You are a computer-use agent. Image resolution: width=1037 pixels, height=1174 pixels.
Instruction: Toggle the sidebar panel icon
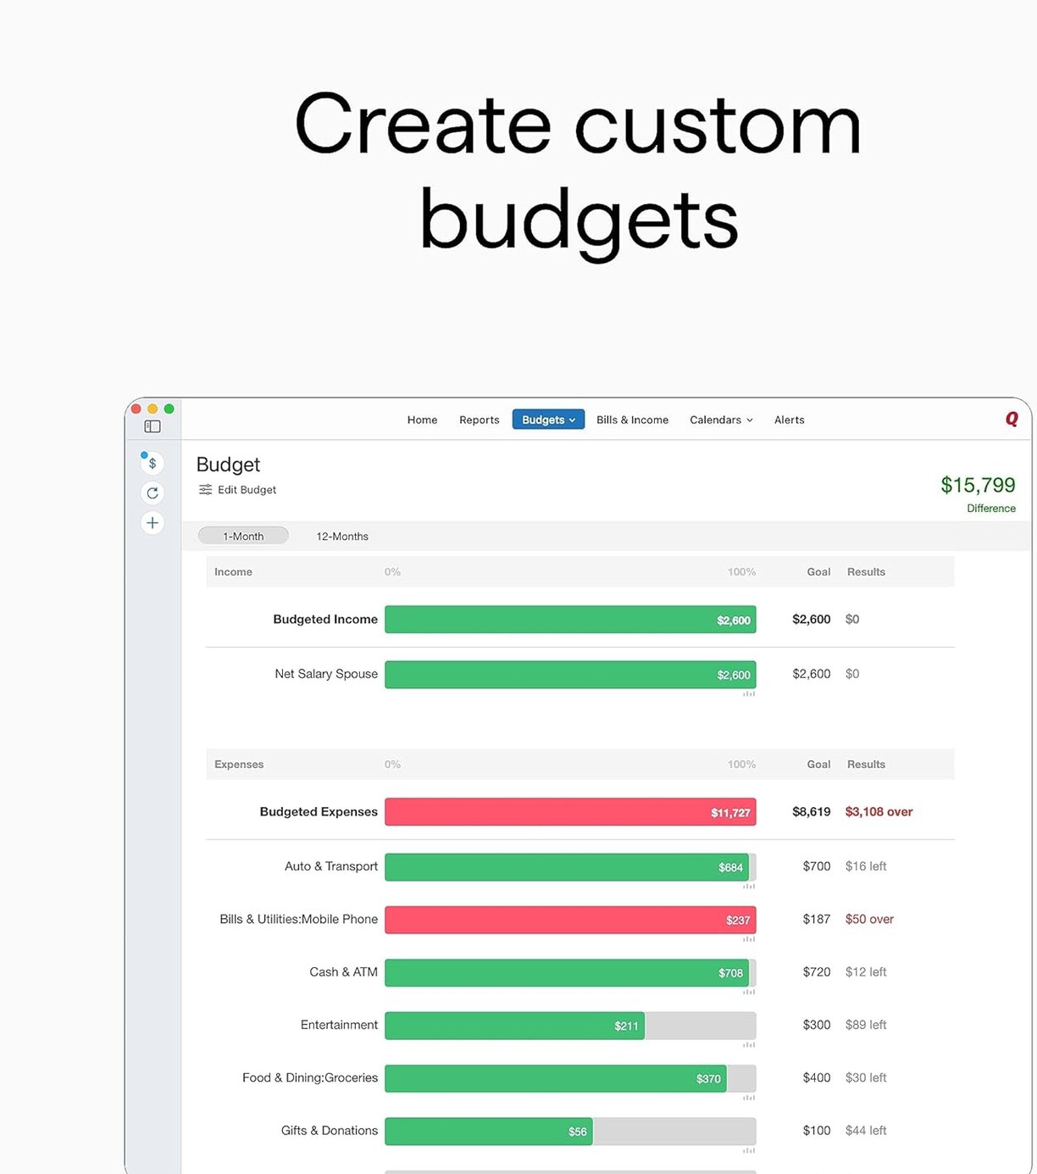pyautogui.click(x=152, y=426)
